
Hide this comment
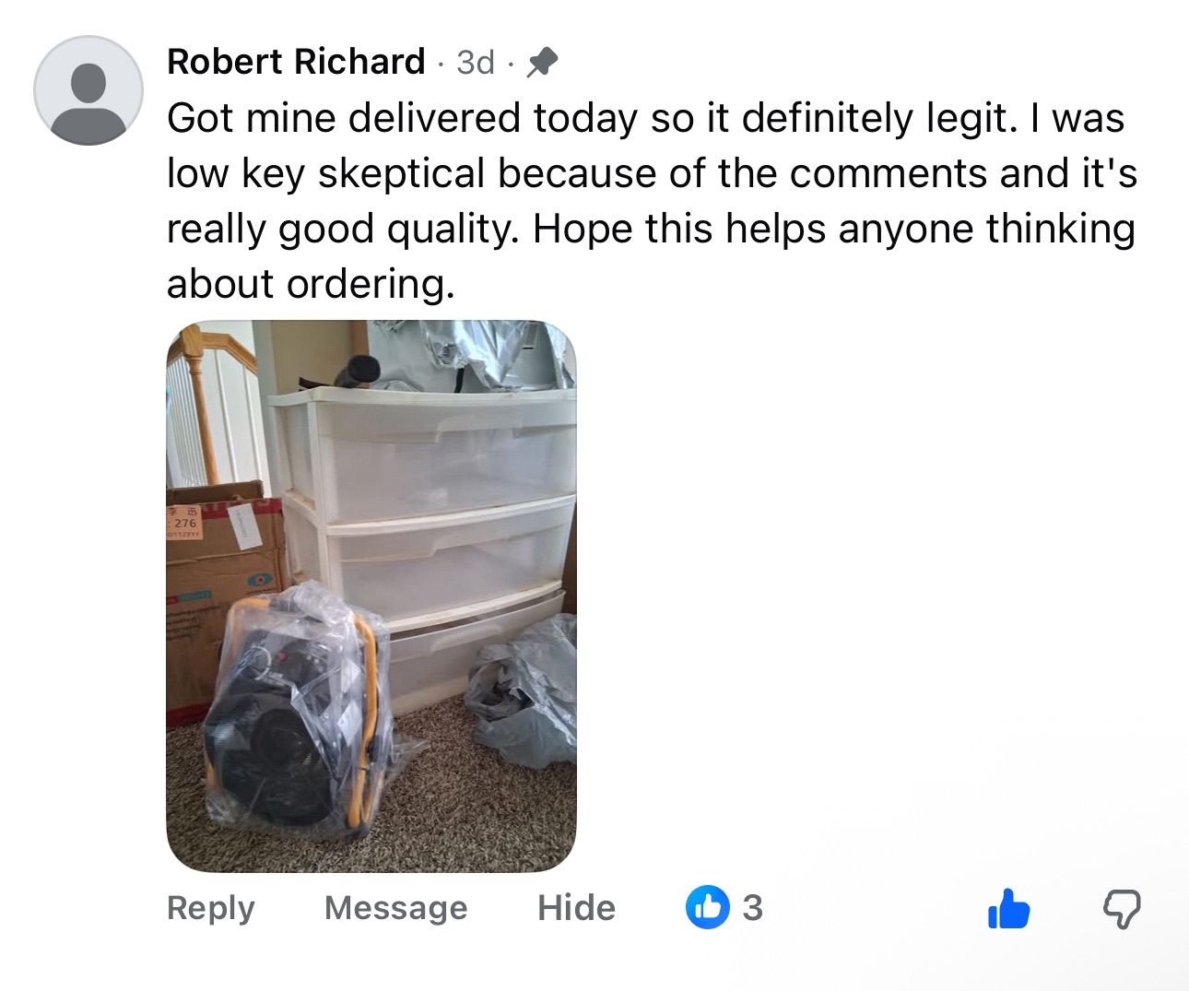pyautogui.click(x=576, y=908)
